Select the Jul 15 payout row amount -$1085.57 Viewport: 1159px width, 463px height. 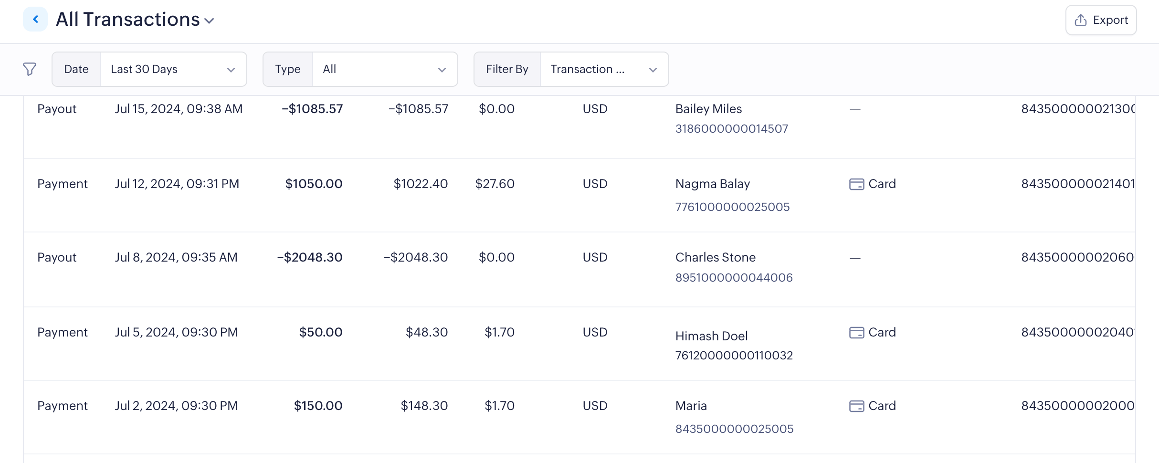[312, 109]
